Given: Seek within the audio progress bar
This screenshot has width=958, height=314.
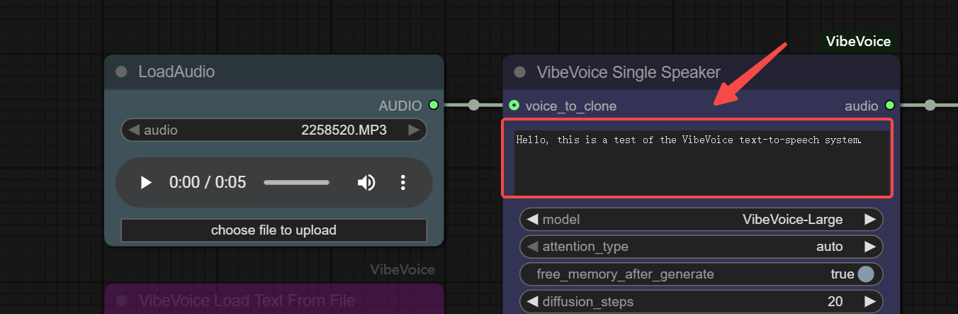Looking at the screenshot, I should (x=296, y=183).
